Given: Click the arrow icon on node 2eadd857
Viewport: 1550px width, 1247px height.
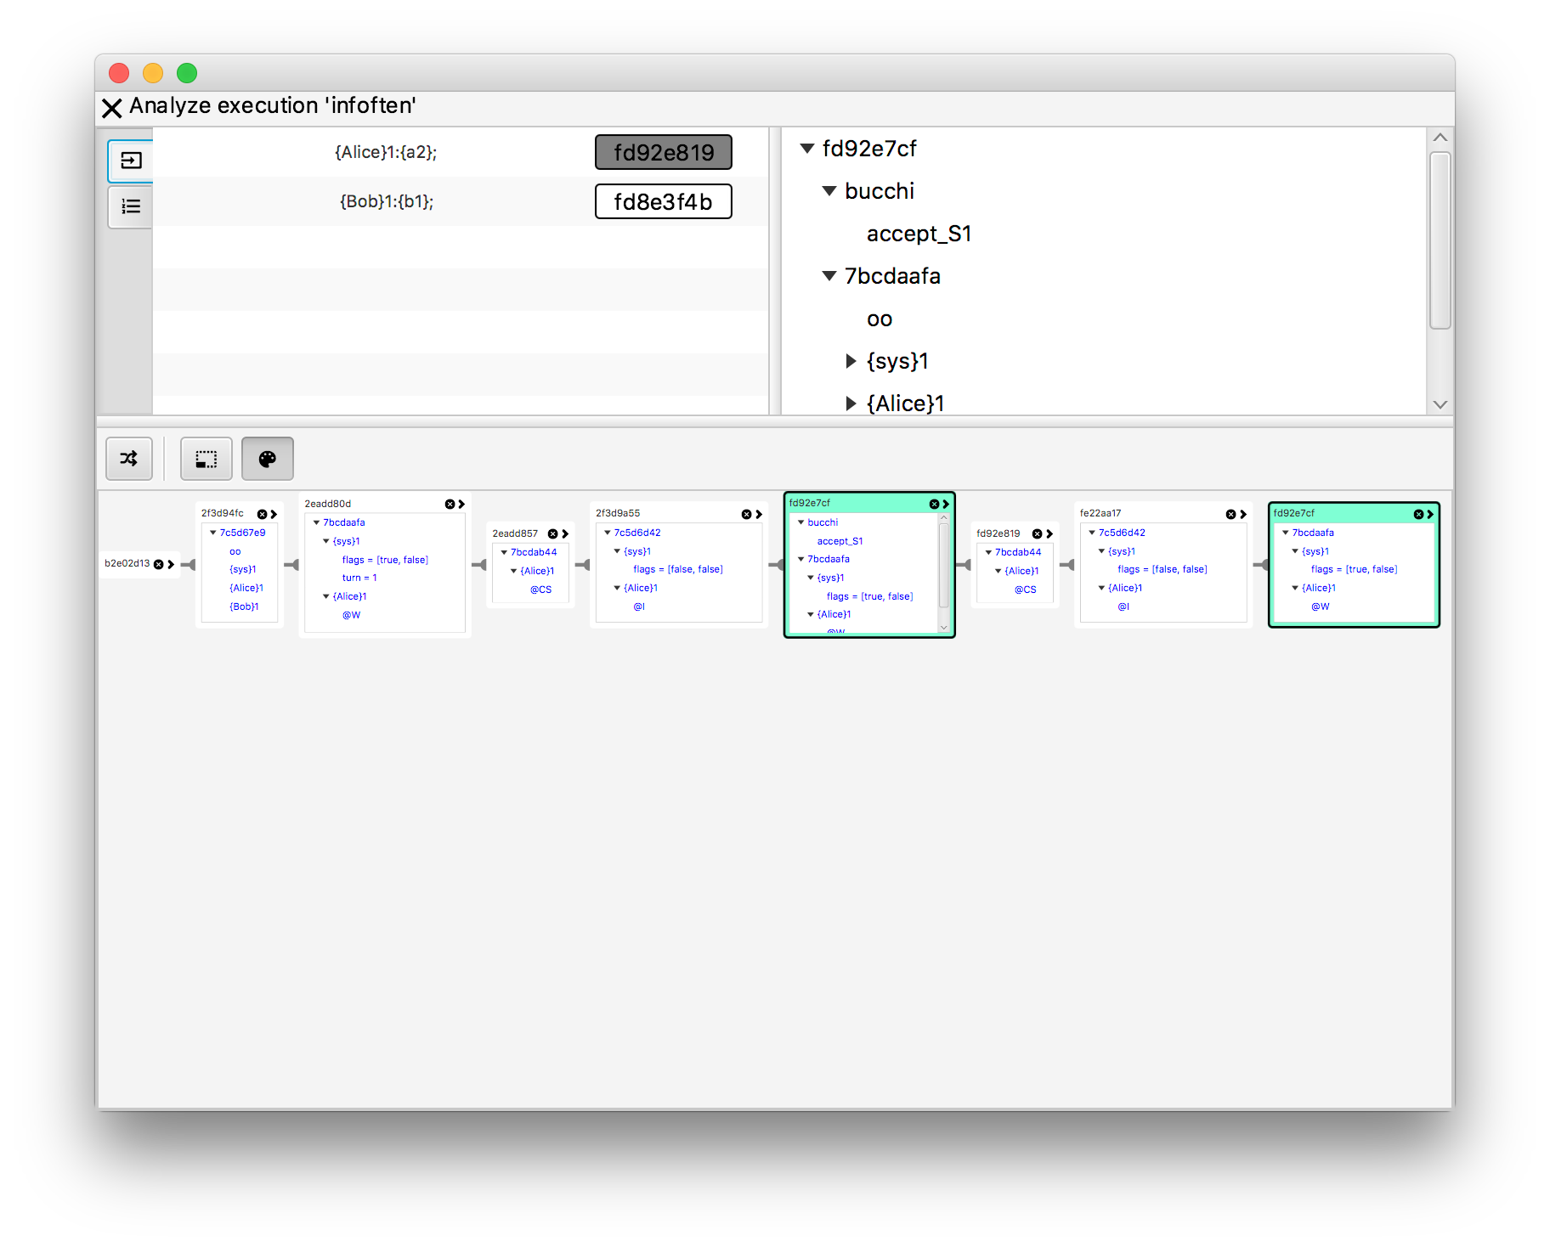Looking at the screenshot, I should click(x=565, y=533).
